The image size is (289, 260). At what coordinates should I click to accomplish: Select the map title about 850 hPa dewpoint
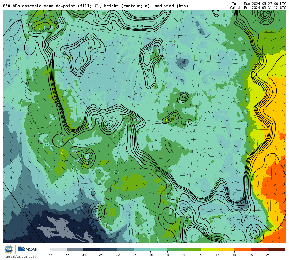[x=96, y=6]
